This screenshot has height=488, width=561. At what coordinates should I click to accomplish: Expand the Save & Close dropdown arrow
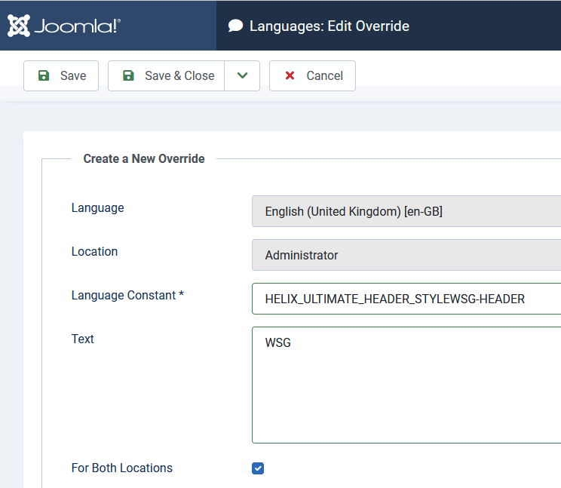(x=242, y=75)
